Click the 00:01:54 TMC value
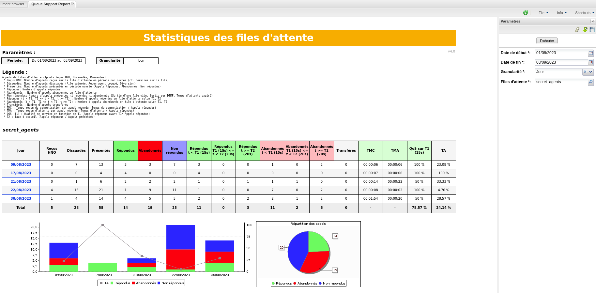The height and width of the screenshot is (293, 596). (371, 199)
